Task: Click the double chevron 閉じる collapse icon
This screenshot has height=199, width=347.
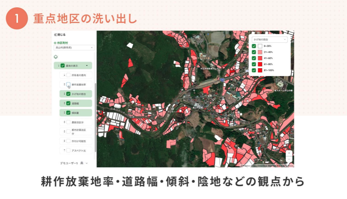Action: coord(55,35)
